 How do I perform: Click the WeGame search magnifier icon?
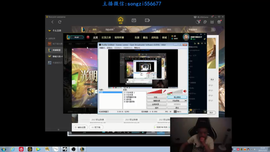[213, 29]
